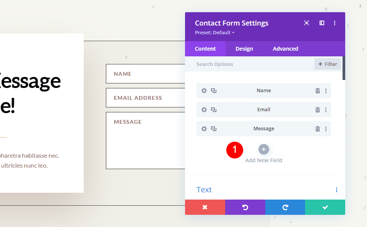The height and width of the screenshot is (227, 367).
Task: Delete the Name field
Action: pyautogui.click(x=317, y=91)
